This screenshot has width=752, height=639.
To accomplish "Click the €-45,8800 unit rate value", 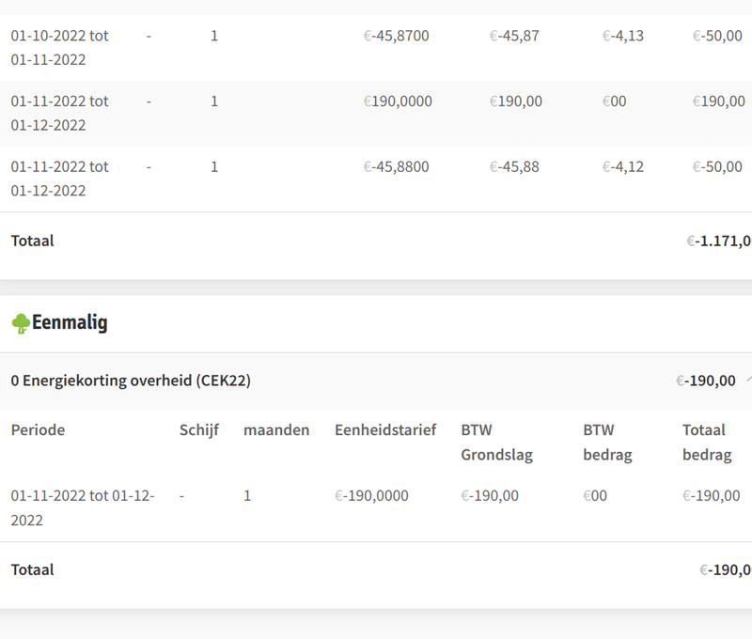I will coord(396,167).
